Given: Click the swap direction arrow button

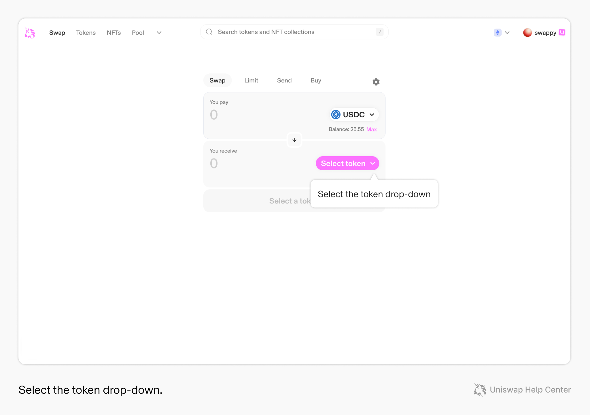Looking at the screenshot, I should [x=294, y=140].
